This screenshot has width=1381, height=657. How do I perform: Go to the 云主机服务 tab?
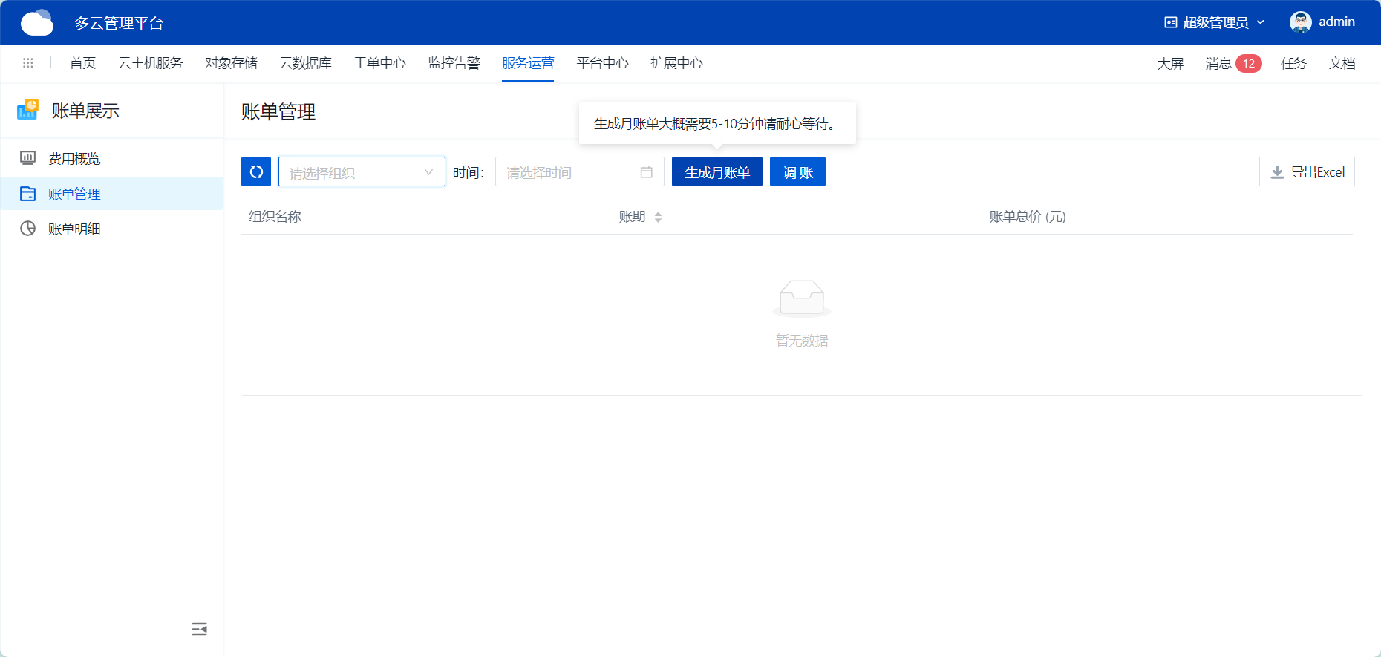click(x=151, y=63)
